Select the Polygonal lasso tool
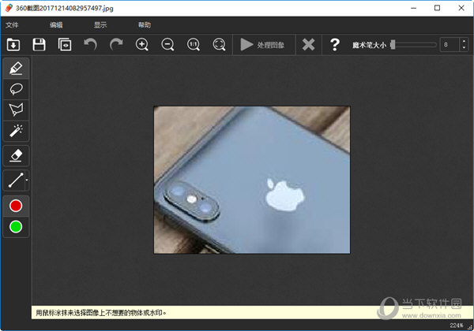 point(16,110)
